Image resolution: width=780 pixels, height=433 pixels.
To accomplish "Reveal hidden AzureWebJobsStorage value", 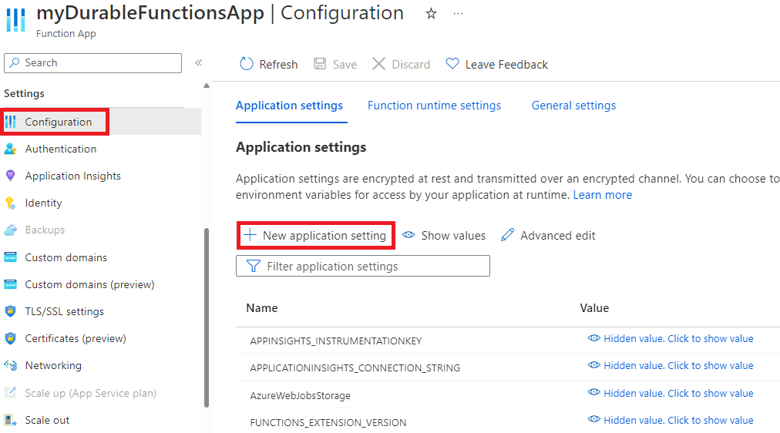I will click(671, 393).
